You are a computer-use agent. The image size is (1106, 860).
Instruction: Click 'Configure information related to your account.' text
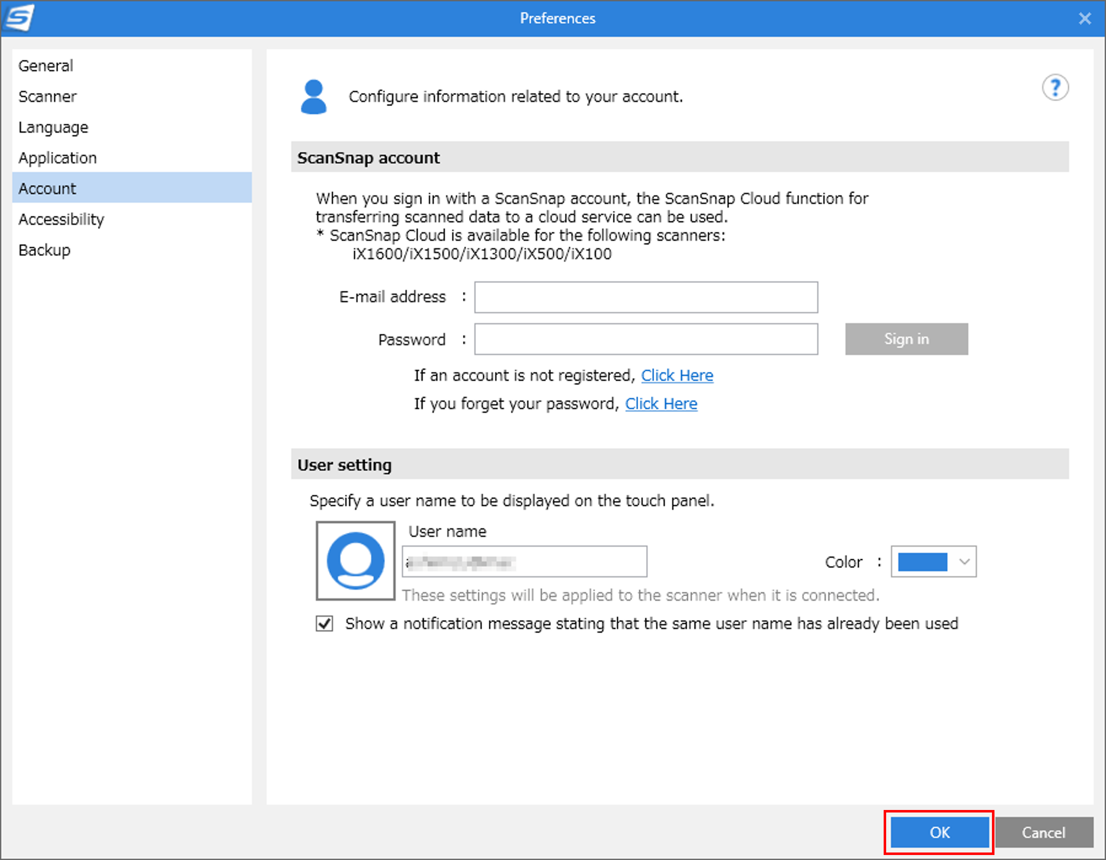(x=515, y=96)
